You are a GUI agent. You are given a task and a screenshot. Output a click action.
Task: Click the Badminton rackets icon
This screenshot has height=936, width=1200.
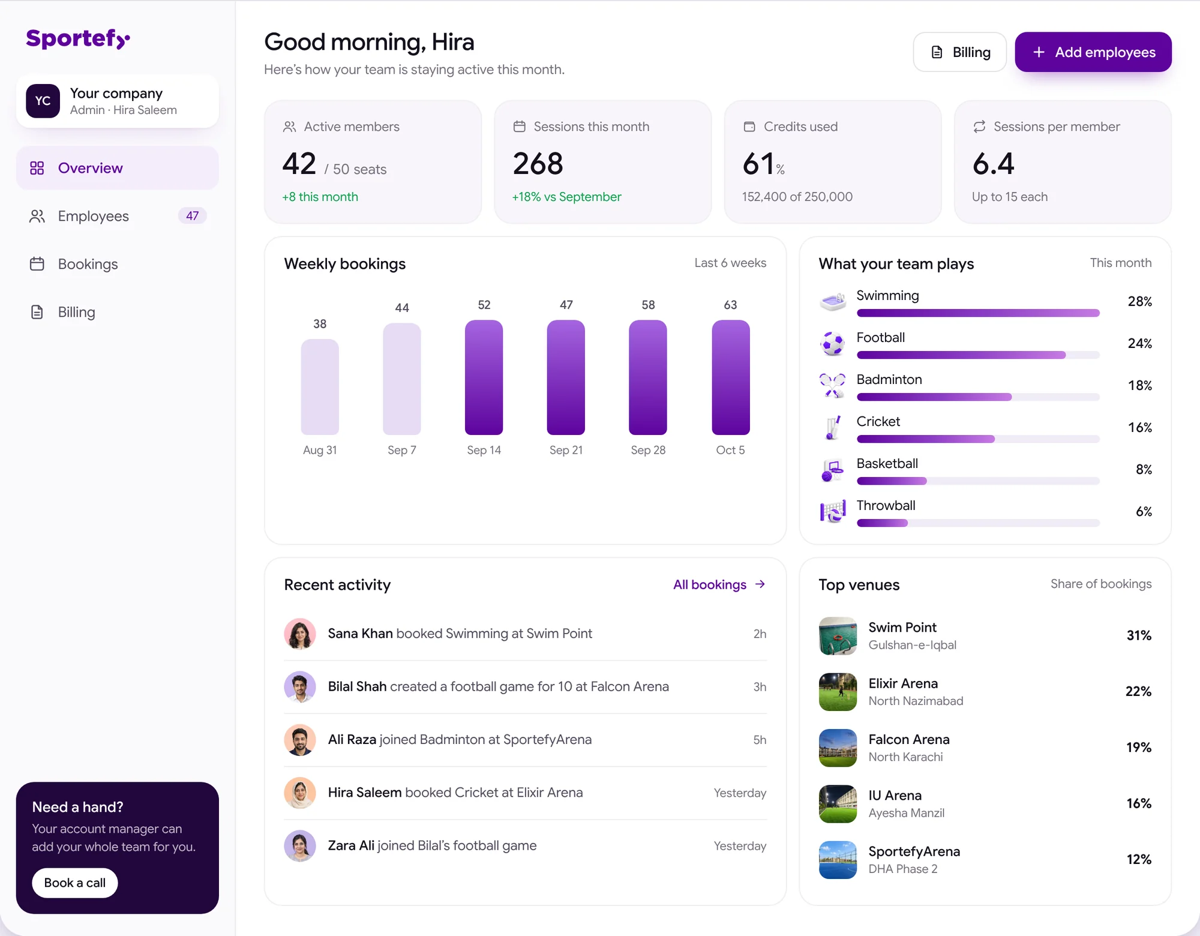pyautogui.click(x=833, y=385)
